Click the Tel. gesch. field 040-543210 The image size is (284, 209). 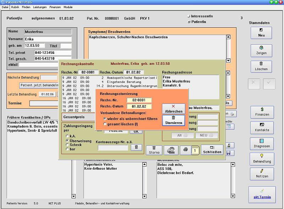coord(53,58)
